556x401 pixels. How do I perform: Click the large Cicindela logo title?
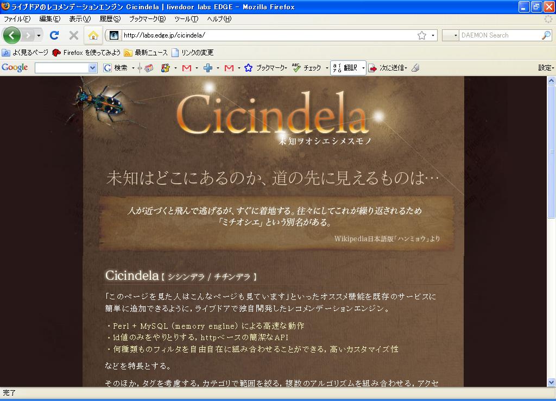(271, 112)
